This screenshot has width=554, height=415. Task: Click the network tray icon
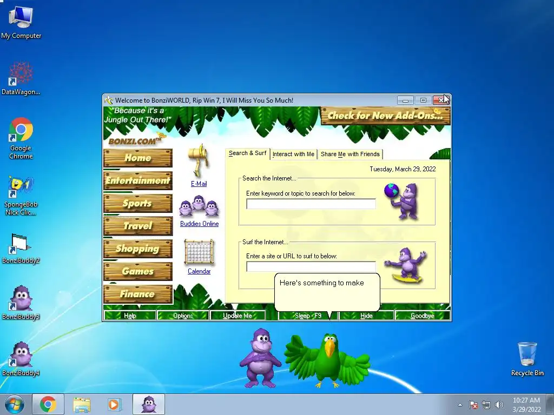coord(486,405)
